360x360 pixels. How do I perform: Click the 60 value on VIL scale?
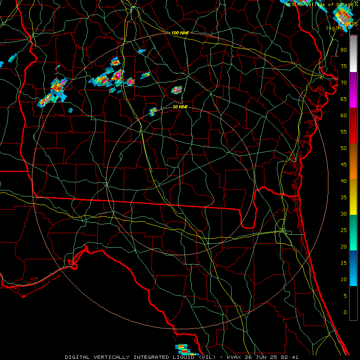(344, 116)
